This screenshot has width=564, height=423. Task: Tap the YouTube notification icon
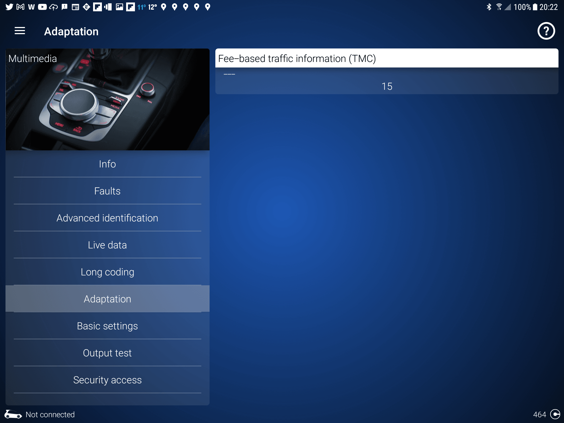(42, 7)
